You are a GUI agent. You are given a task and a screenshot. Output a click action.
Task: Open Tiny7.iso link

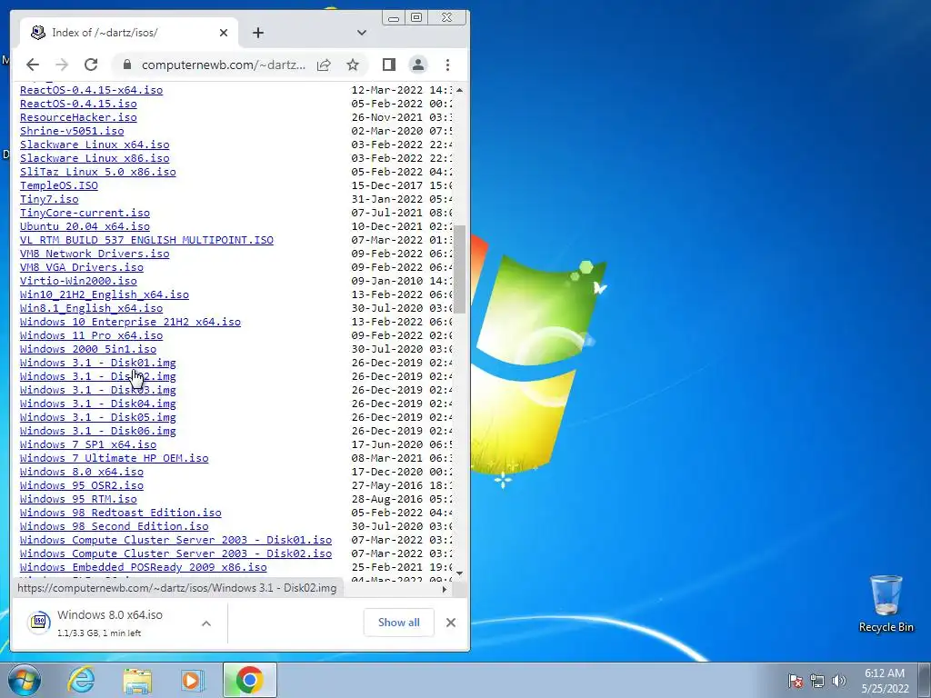tap(49, 199)
